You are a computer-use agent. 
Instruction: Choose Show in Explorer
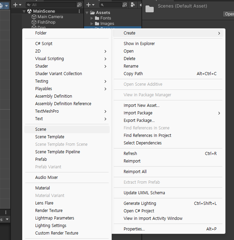168,44
